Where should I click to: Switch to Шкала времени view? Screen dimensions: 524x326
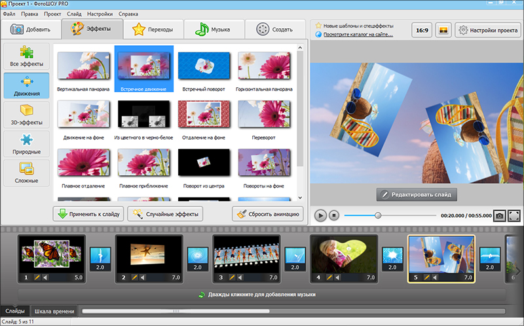[x=54, y=312]
